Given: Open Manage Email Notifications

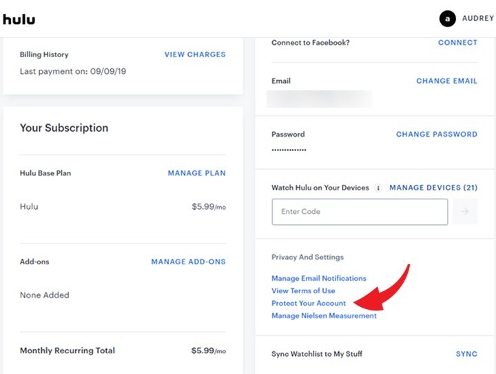Looking at the screenshot, I should point(319,278).
